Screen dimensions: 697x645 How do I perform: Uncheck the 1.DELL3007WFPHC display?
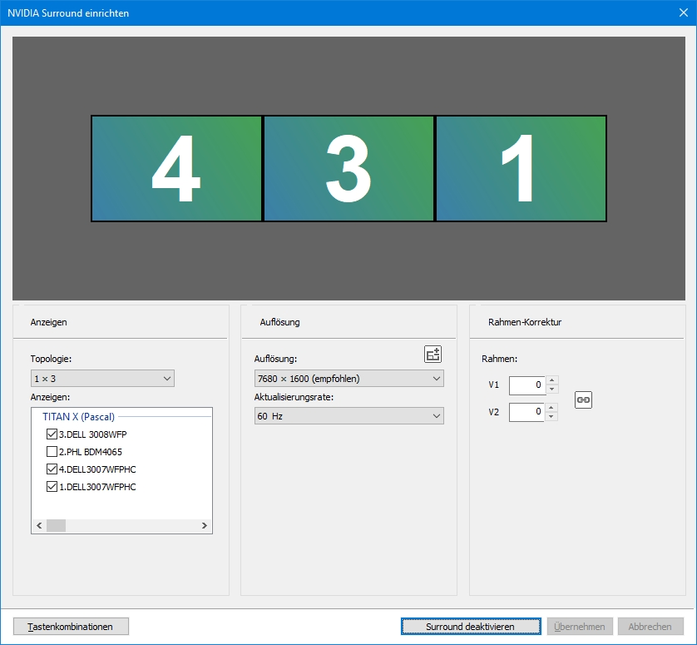[52, 487]
